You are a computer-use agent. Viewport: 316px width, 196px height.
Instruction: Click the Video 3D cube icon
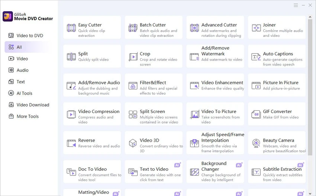pos(133,143)
